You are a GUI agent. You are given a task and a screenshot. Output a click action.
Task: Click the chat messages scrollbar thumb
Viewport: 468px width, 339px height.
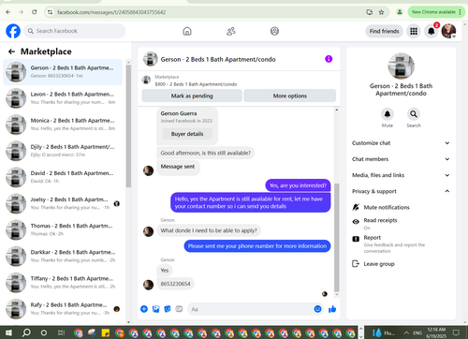pyautogui.click(x=337, y=237)
